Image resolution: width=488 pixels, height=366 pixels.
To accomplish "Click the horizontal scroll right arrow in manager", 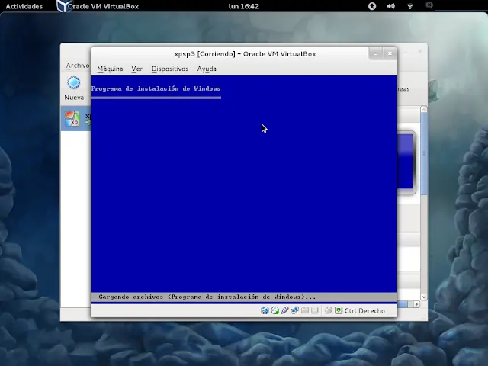I will tap(416, 304).
